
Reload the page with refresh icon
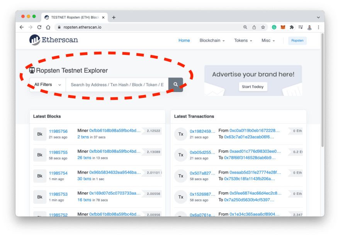(39, 27)
